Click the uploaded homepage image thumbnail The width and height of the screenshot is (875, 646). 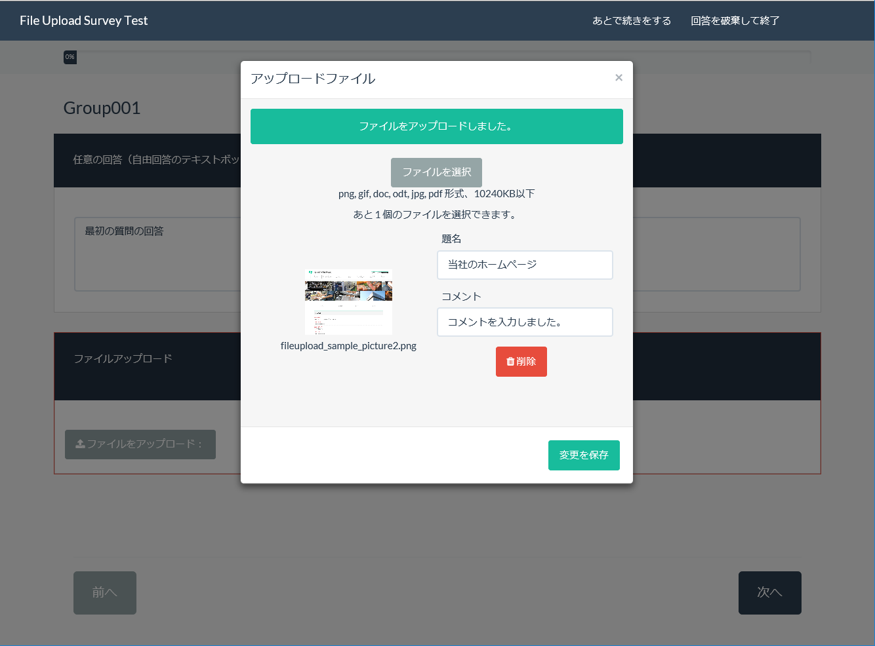tap(348, 302)
